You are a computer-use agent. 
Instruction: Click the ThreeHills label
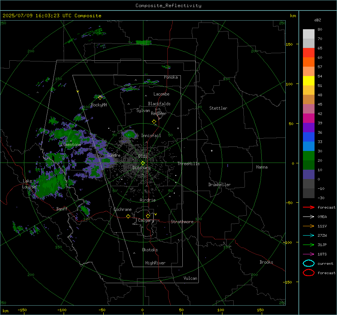point(188,164)
